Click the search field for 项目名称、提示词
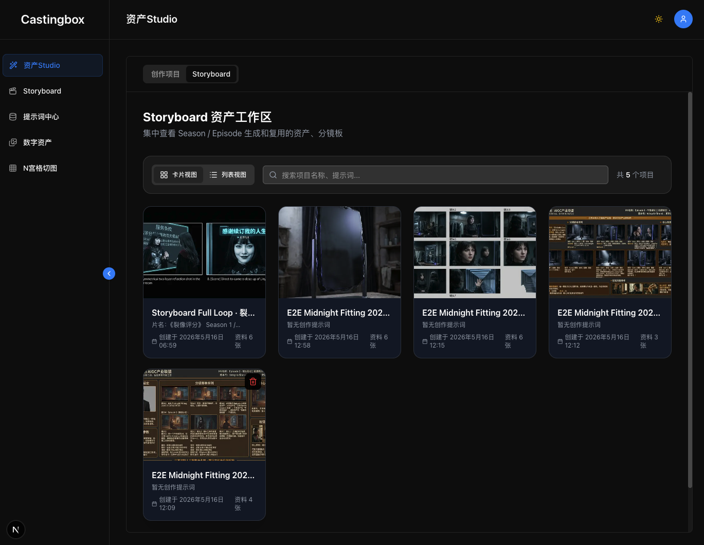This screenshot has height=545, width=704. point(436,175)
